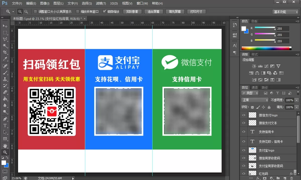Enable 调整窗口大小以满屏显示 checkbox
This screenshot has width=301, height=180.
35,12
